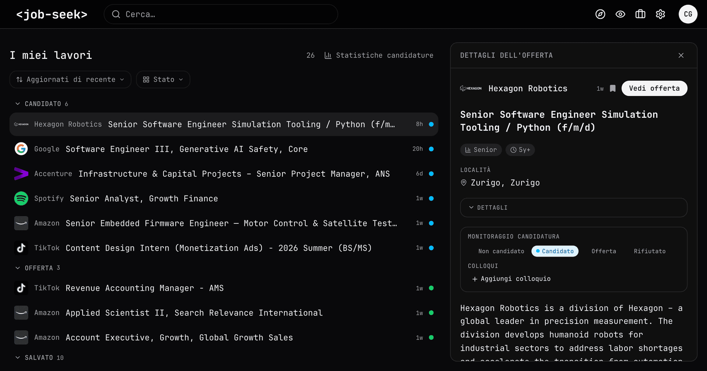Click Vedi offerta button
This screenshot has height=371, width=707.
pos(654,88)
